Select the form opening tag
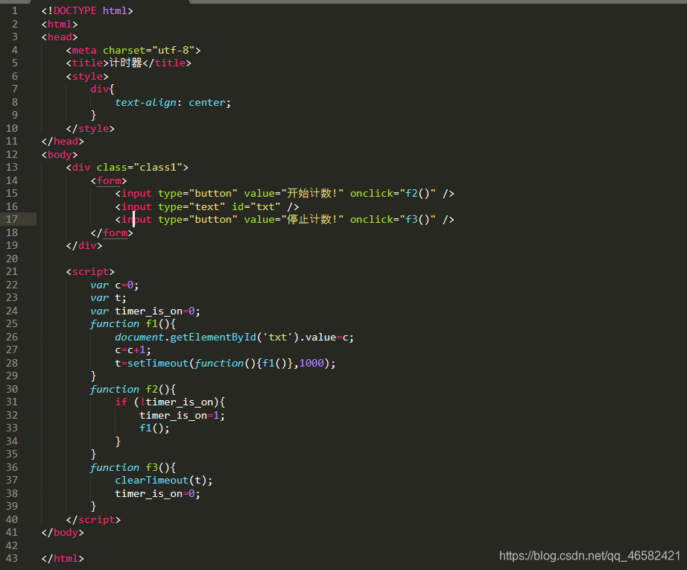 point(108,180)
